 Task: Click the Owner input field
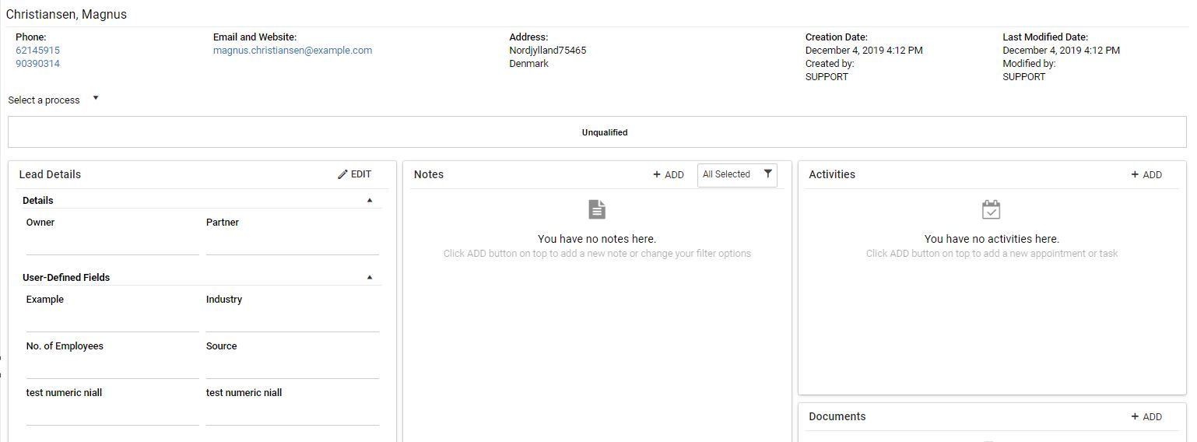point(112,244)
